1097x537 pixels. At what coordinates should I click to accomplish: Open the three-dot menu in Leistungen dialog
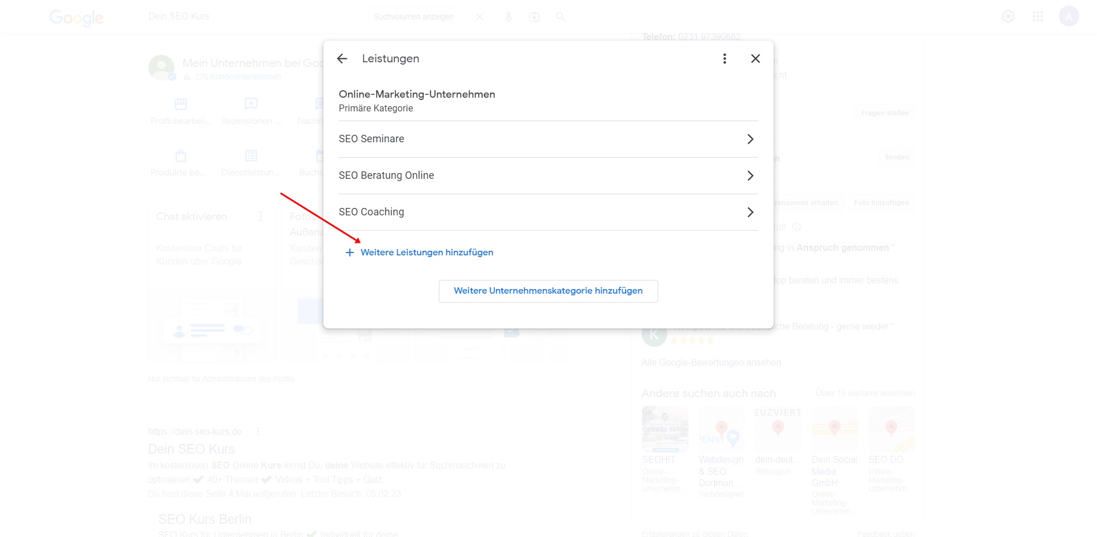(724, 59)
